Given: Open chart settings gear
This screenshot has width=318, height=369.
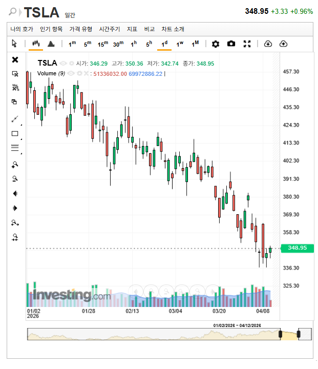Looking at the screenshot, I should (x=216, y=44).
